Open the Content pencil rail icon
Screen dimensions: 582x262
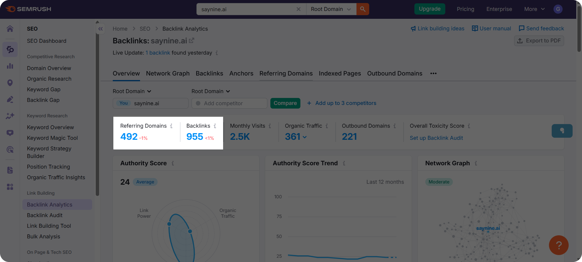click(x=10, y=99)
